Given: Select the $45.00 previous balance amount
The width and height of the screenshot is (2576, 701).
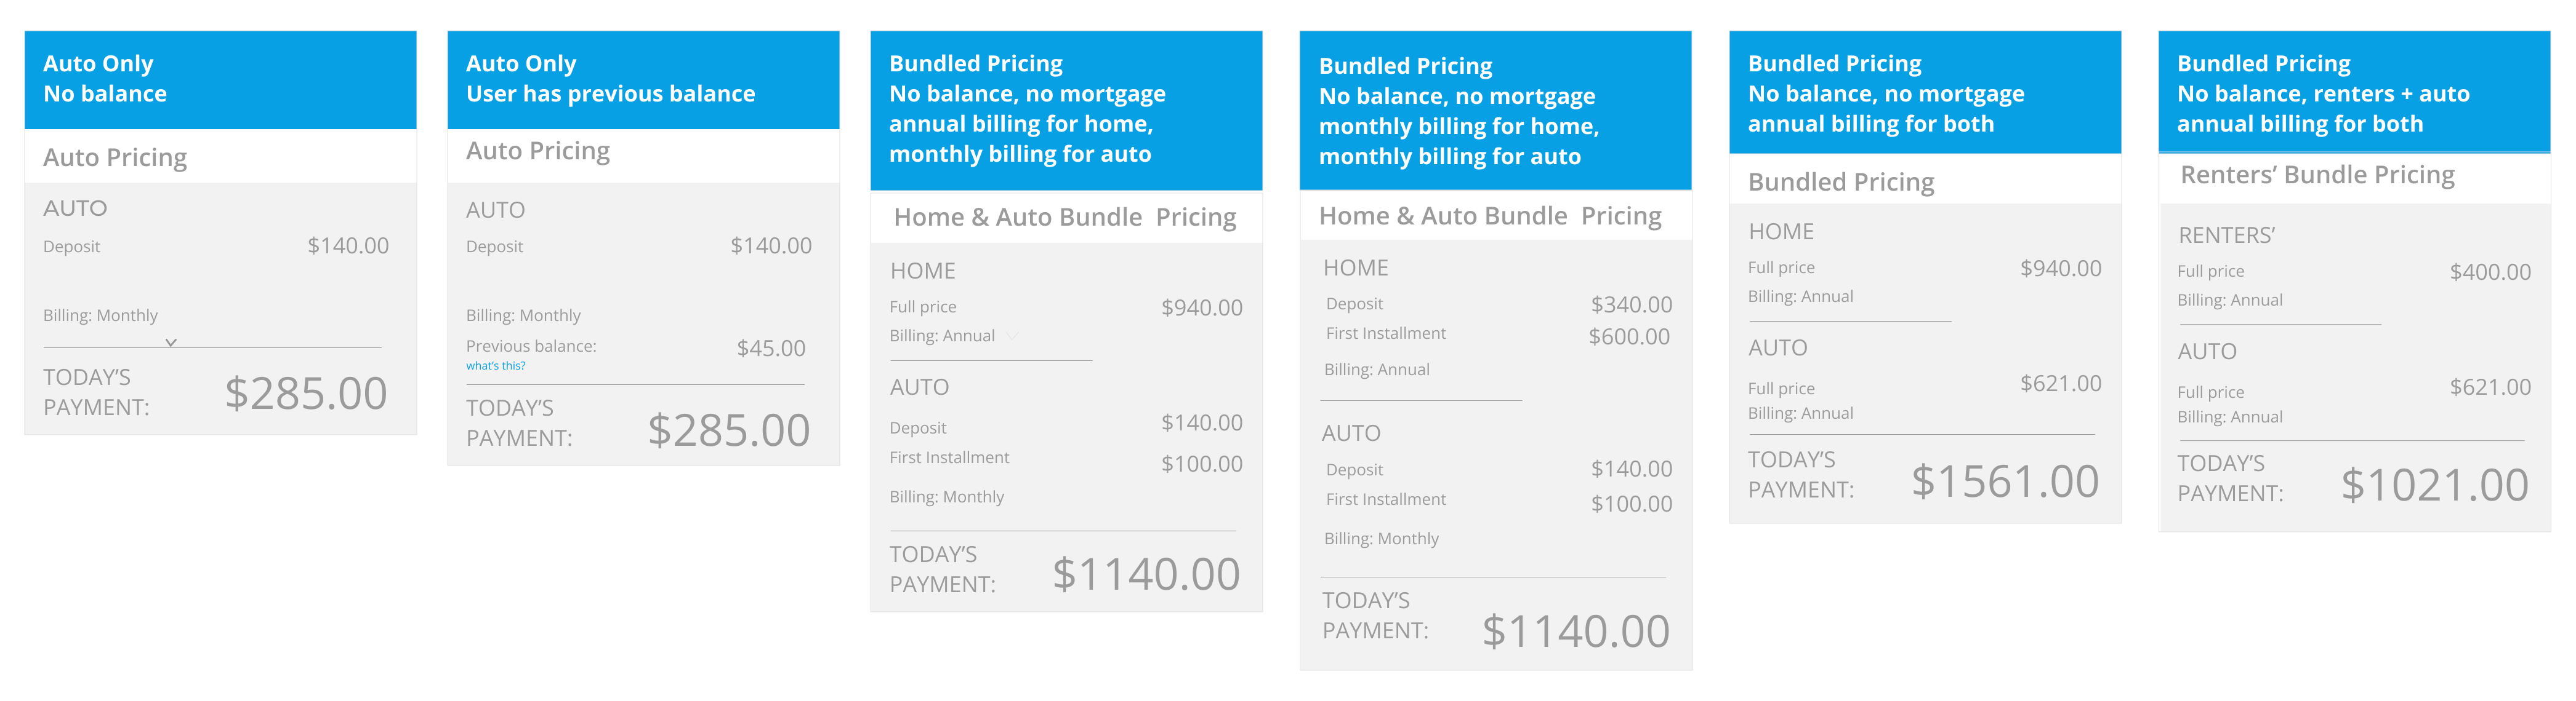Looking at the screenshot, I should [x=770, y=349].
